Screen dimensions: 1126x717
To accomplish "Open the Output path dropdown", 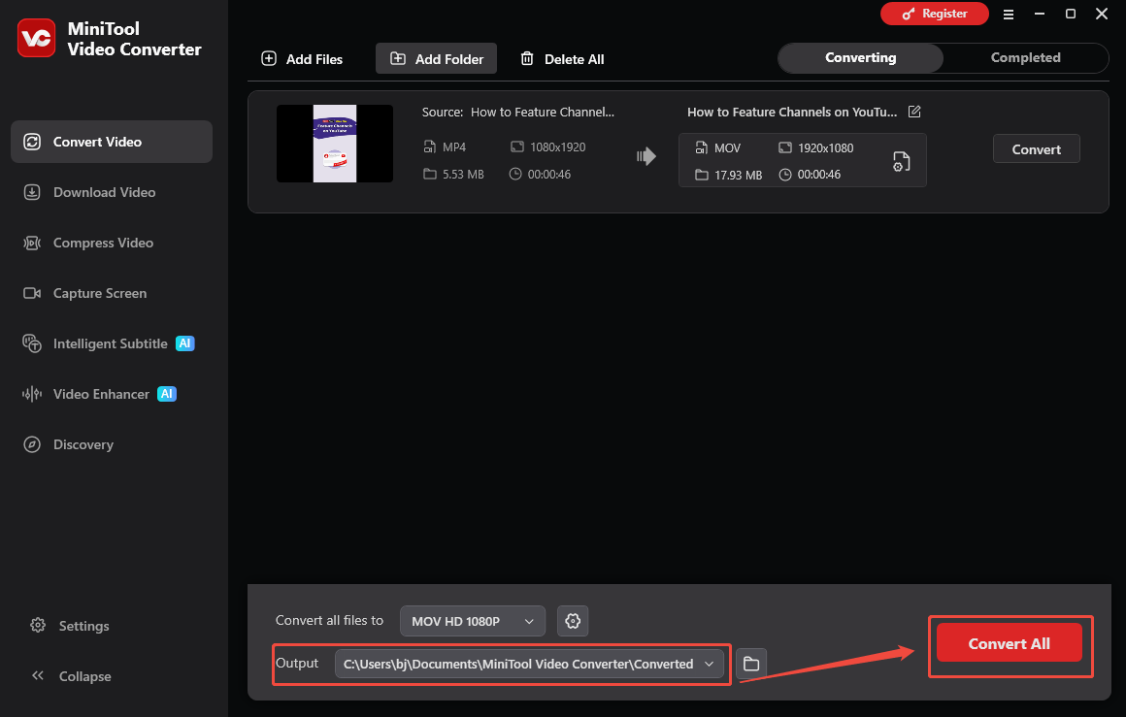I will [528, 664].
